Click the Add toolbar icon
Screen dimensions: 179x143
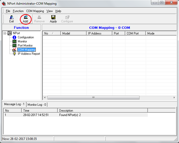25,19
